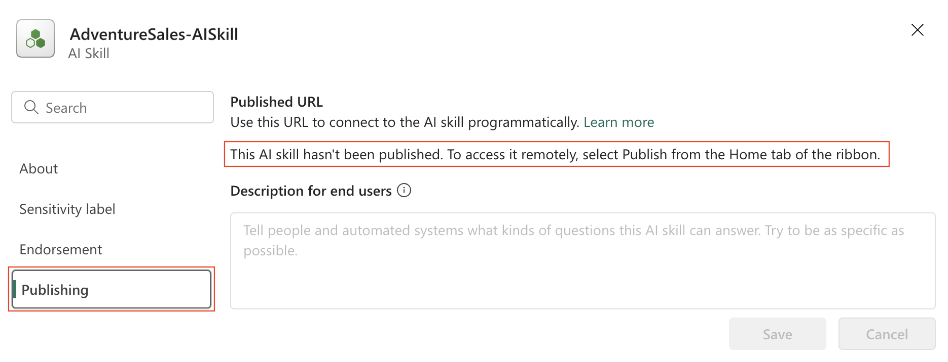
Task: Select the Endorsement sidebar item
Action: pos(60,249)
